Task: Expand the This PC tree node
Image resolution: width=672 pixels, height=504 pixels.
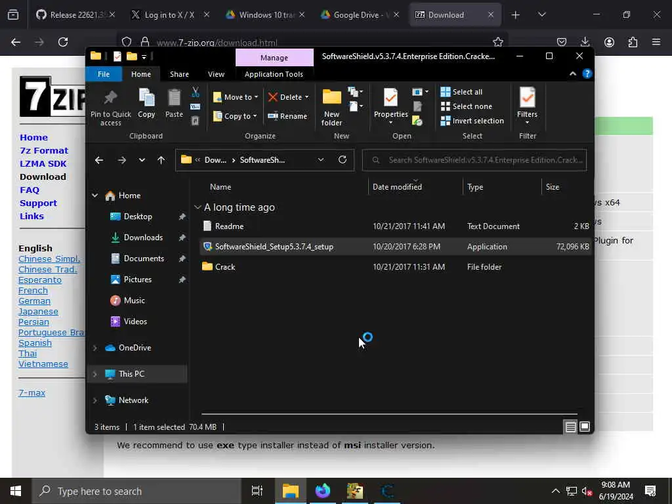Action: click(x=94, y=373)
